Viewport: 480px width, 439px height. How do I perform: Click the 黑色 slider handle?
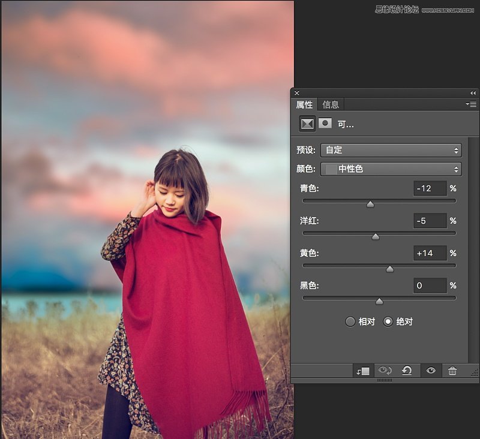tap(379, 302)
